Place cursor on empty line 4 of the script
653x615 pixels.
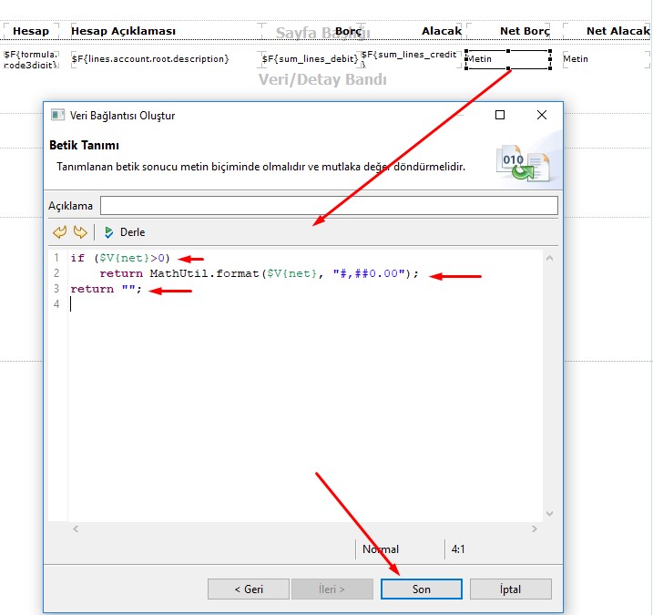[182, 304]
